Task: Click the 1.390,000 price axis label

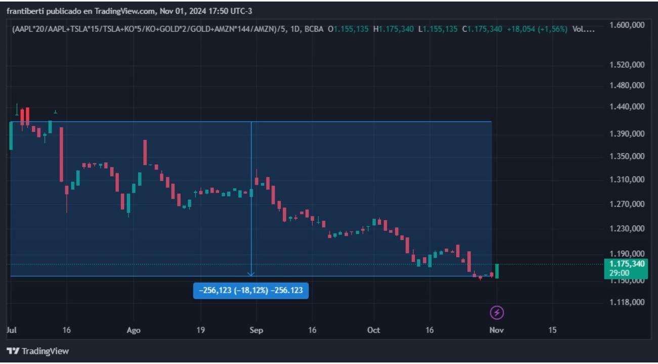Action: click(x=628, y=134)
